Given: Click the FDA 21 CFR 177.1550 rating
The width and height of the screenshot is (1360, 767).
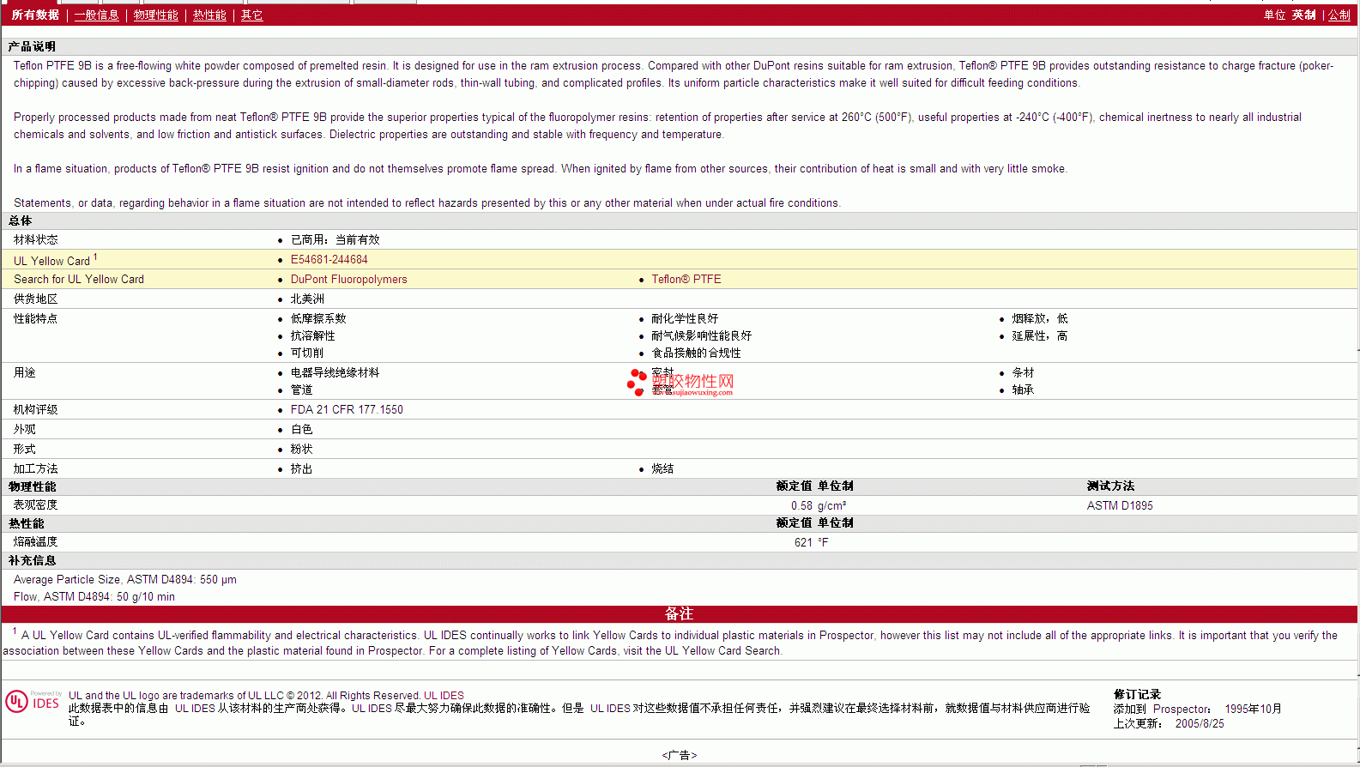Looking at the screenshot, I should click(x=347, y=410).
